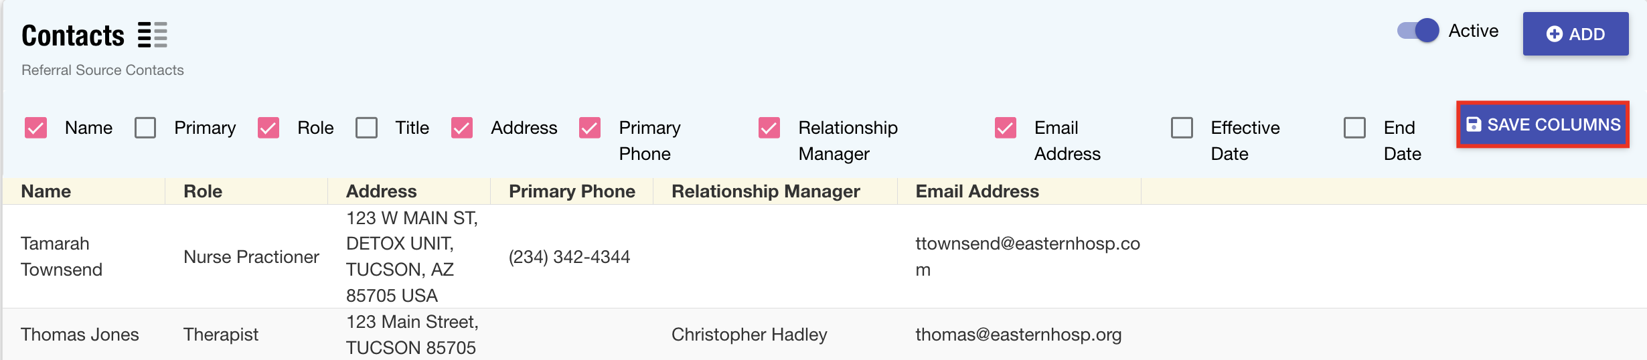This screenshot has width=1647, height=360.
Task: Enable the Effective Date checkbox
Action: (1182, 128)
